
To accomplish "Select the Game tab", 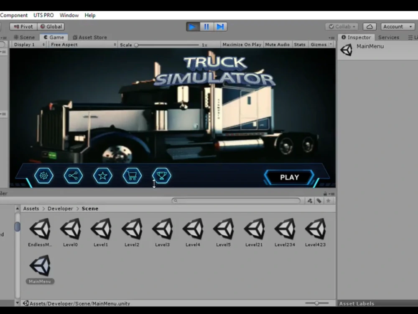I will click(x=54, y=37).
